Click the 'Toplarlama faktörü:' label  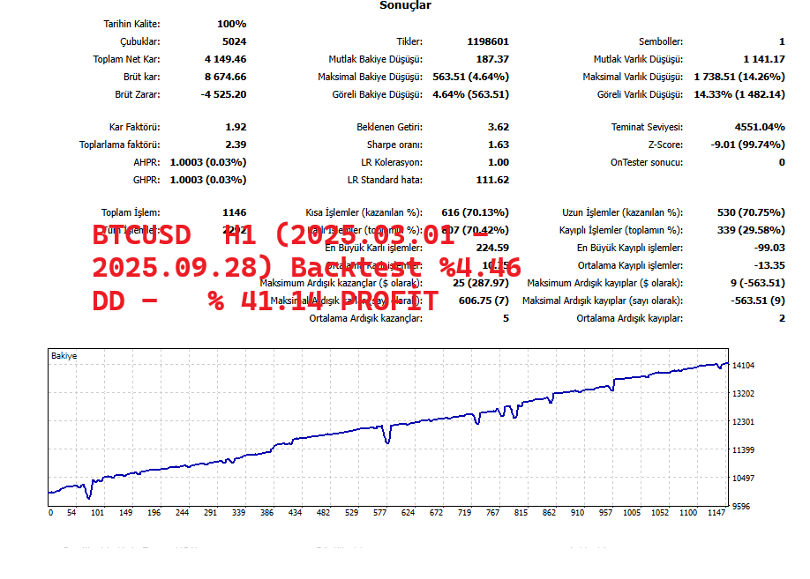tap(120, 144)
